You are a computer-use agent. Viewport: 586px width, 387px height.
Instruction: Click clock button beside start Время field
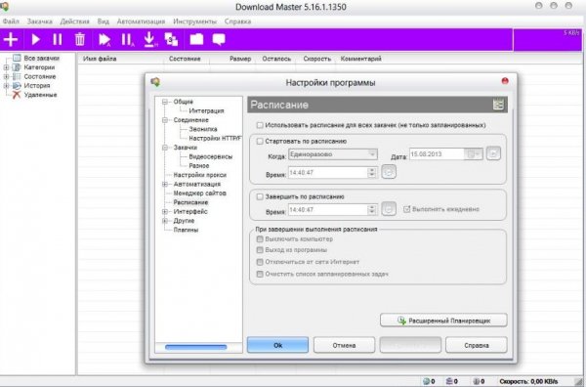389,172
